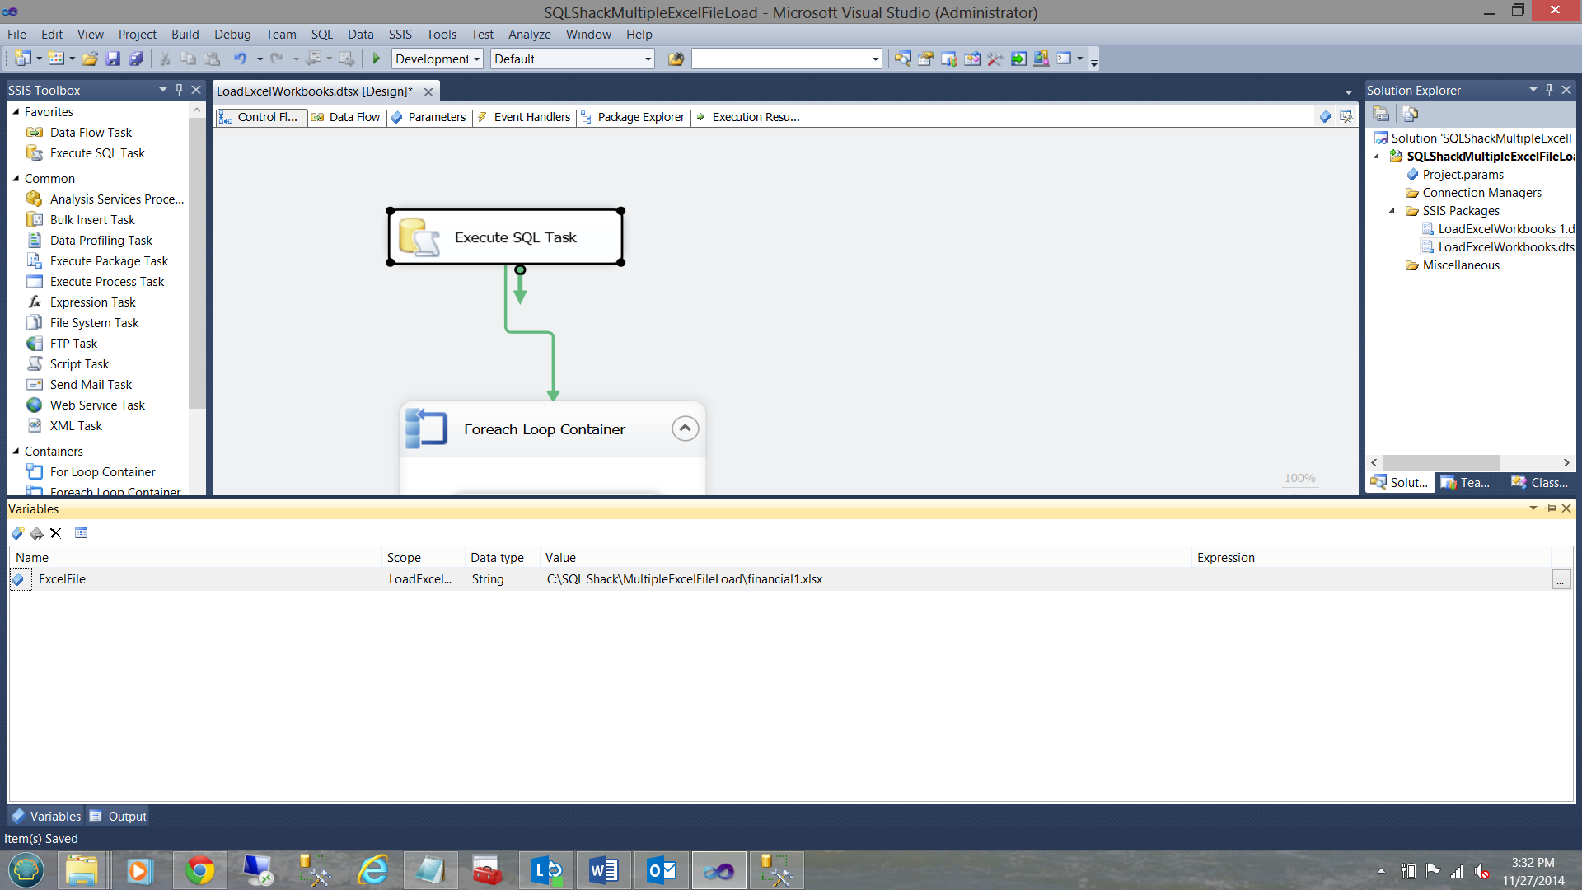Select Script Task in the SSIS Toolbox
This screenshot has width=1582, height=890.
(79, 364)
